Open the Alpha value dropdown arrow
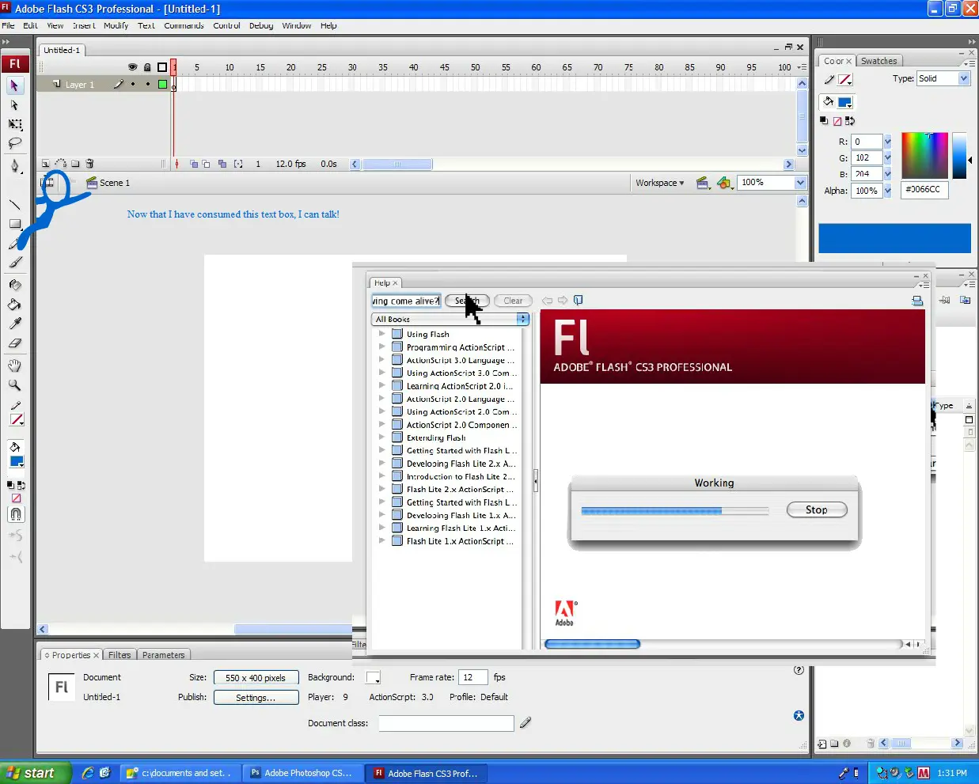 coord(887,191)
